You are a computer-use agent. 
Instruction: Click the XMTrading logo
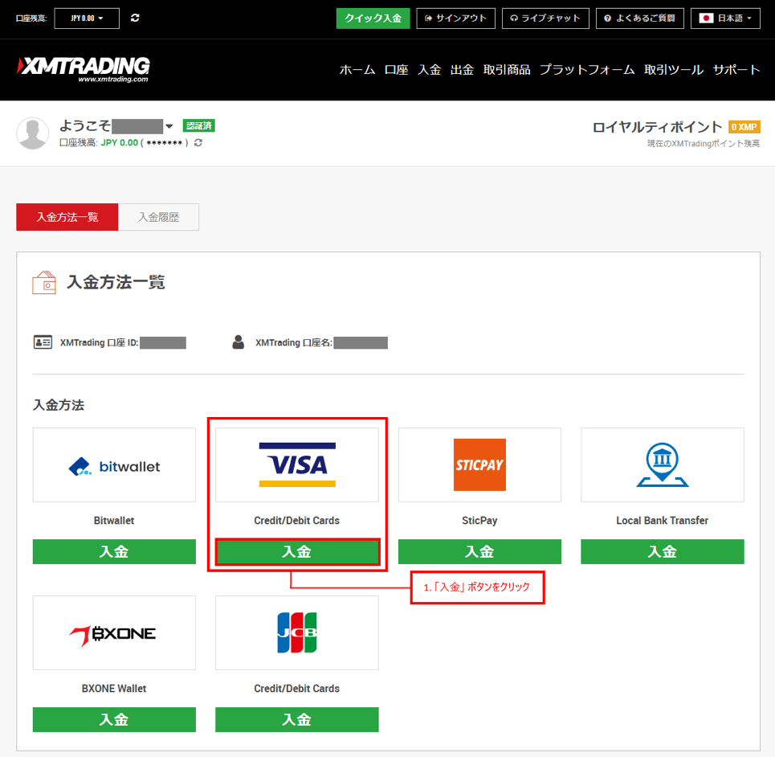pyautogui.click(x=84, y=69)
